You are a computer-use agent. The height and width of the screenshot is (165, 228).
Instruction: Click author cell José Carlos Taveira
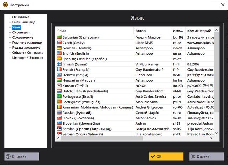[x=151, y=96]
